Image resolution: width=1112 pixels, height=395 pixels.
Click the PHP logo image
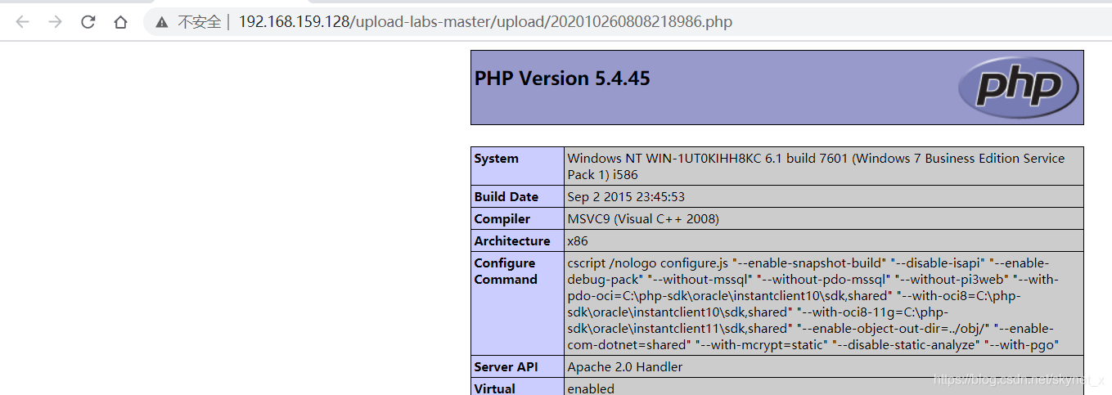[1019, 87]
